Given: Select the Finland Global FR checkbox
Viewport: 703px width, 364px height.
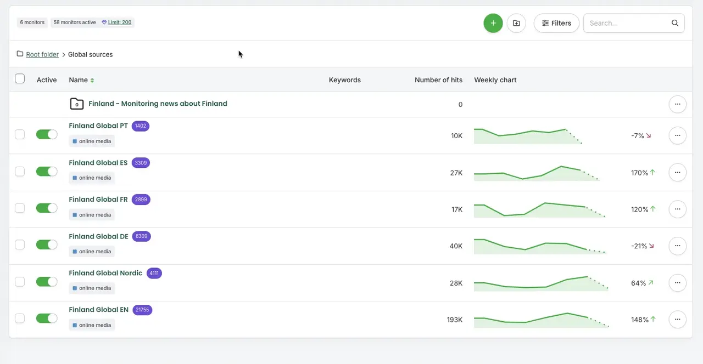Looking at the screenshot, I should coord(20,208).
